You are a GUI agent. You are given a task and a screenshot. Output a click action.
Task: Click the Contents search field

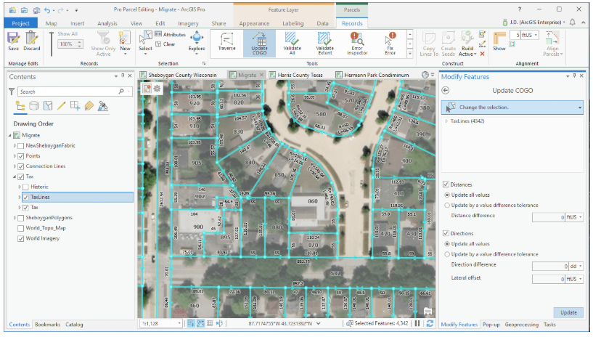coord(65,92)
